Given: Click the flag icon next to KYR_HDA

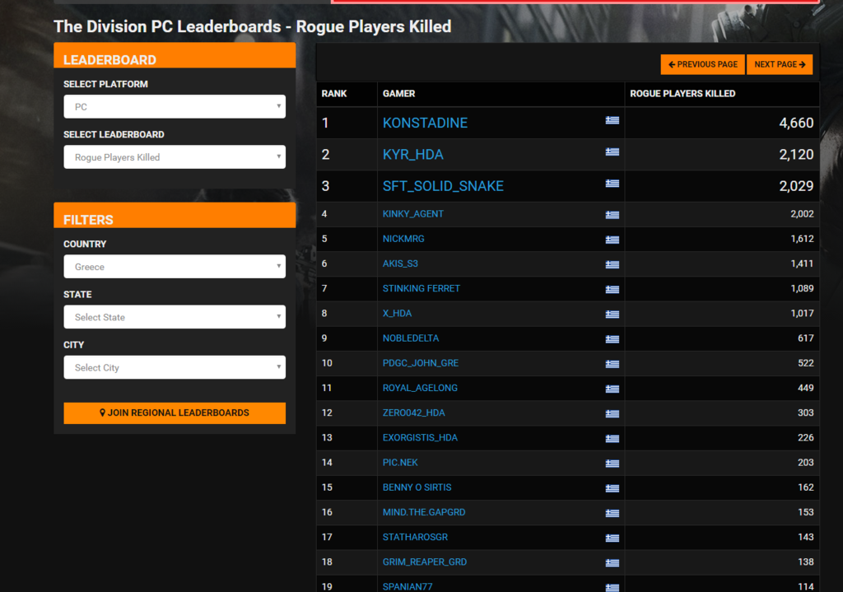Looking at the screenshot, I should point(612,152).
